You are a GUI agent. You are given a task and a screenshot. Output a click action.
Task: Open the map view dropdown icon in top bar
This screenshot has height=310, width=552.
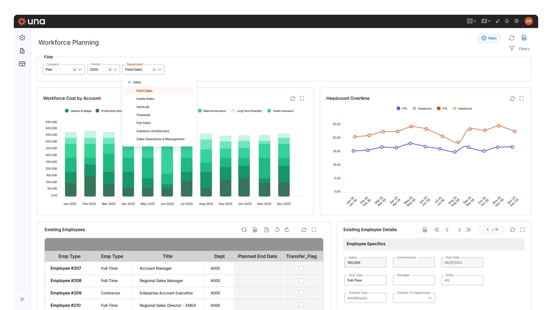[486, 21]
